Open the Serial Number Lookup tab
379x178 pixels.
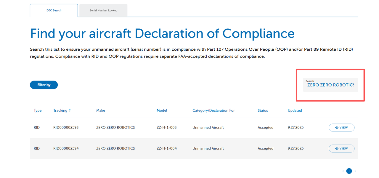[103, 10]
